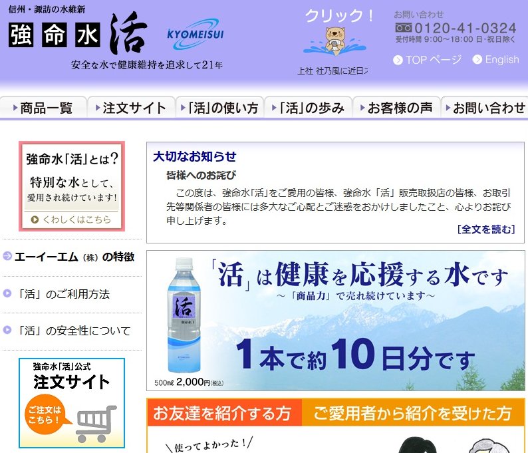528x453 pixels.
Task: Select the 「活」の歩み tab
Action: tap(309, 108)
